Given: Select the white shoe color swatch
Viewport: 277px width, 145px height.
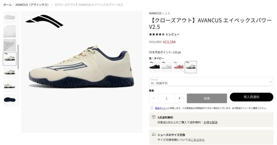Looking at the screenshot, I should (167, 67).
